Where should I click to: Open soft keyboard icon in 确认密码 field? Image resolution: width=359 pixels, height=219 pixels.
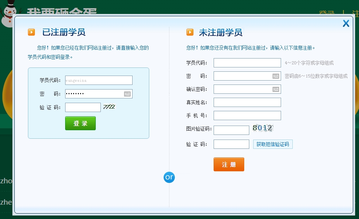(276, 89)
